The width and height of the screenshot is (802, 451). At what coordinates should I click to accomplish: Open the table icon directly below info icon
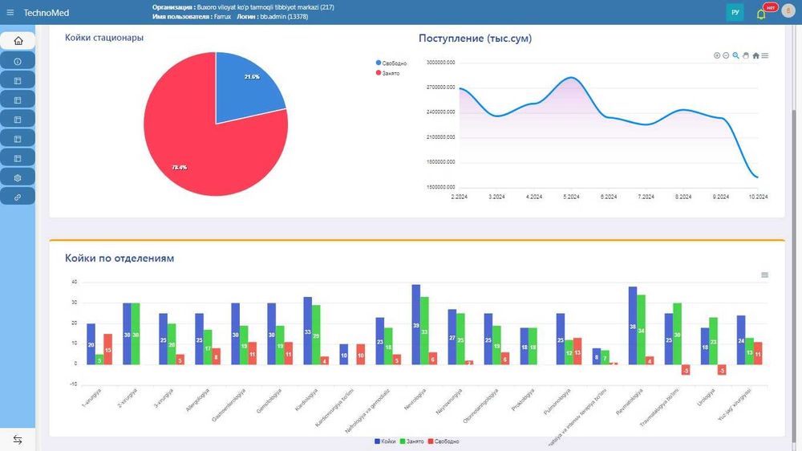click(x=18, y=80)
